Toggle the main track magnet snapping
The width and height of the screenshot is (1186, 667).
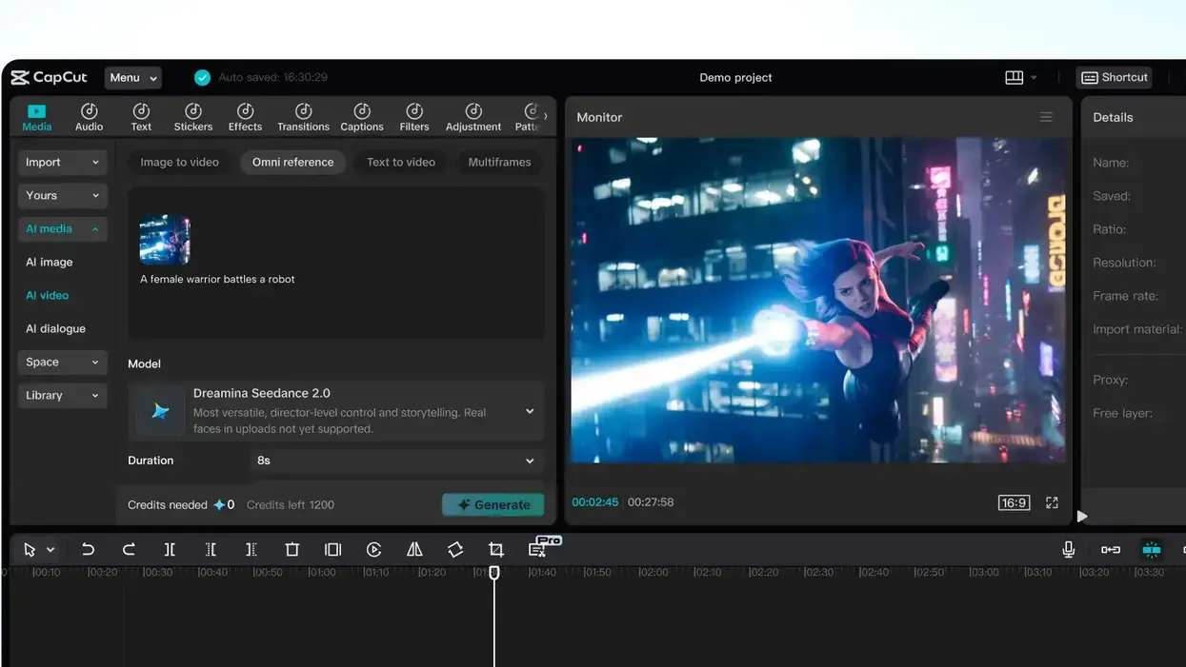[1152, 549]
